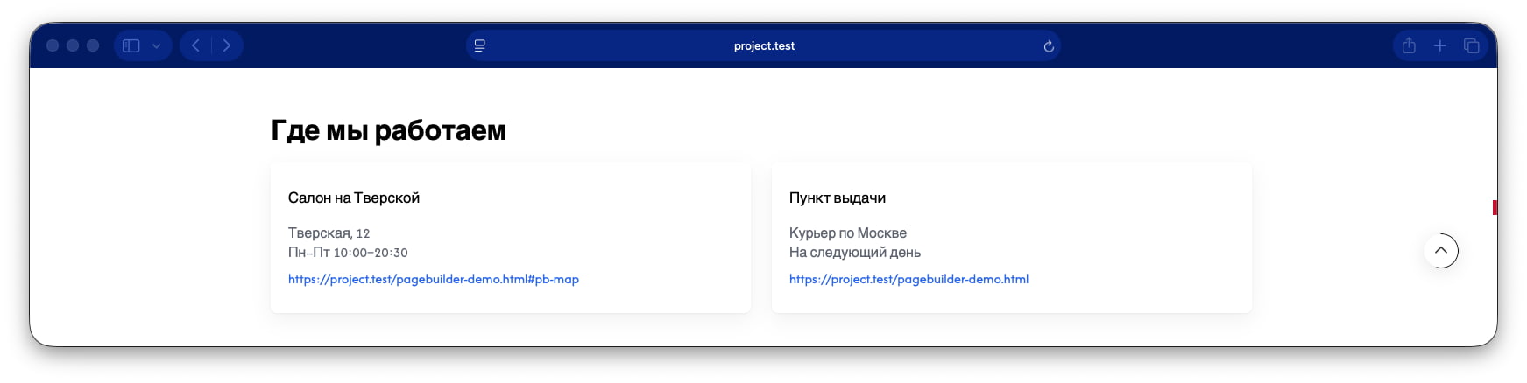Click the Курьер по Москве text
This screenshot has height=383, width=1527.
pos(848,233)
